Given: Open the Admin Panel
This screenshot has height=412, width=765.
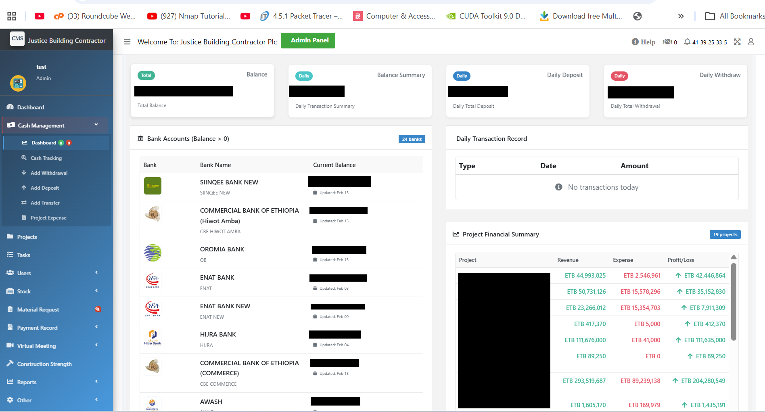Looking at the screenshot, I should point(308,40).
